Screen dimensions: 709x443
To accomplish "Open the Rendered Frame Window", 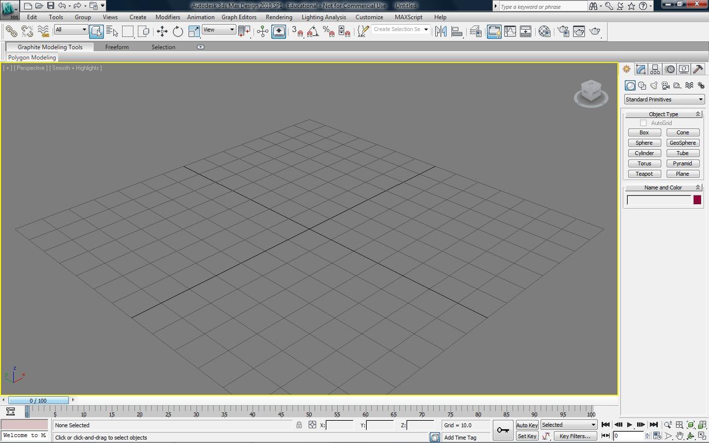I will 579,32.
